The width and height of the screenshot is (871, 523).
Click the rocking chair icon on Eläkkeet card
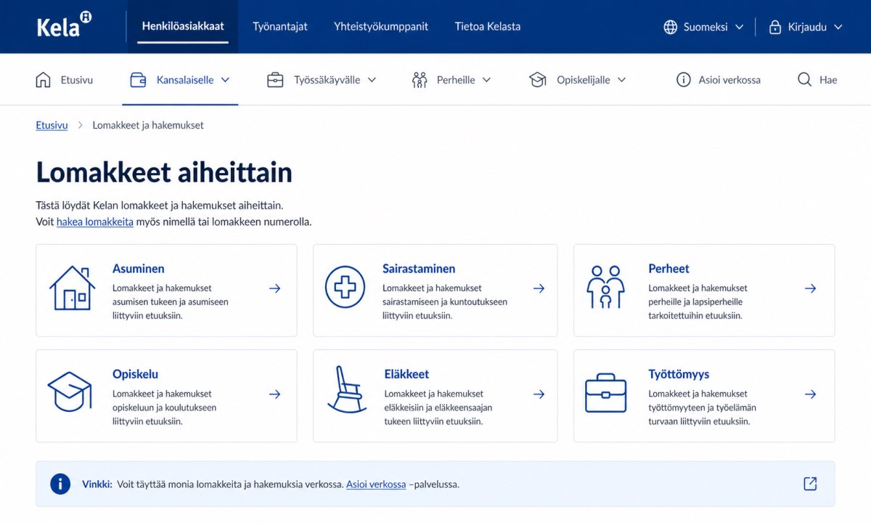point(347,389)
